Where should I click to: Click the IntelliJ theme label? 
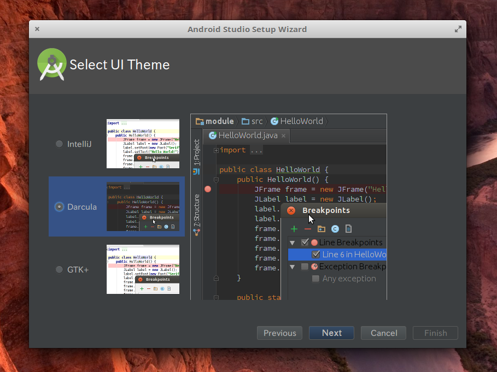79,144
